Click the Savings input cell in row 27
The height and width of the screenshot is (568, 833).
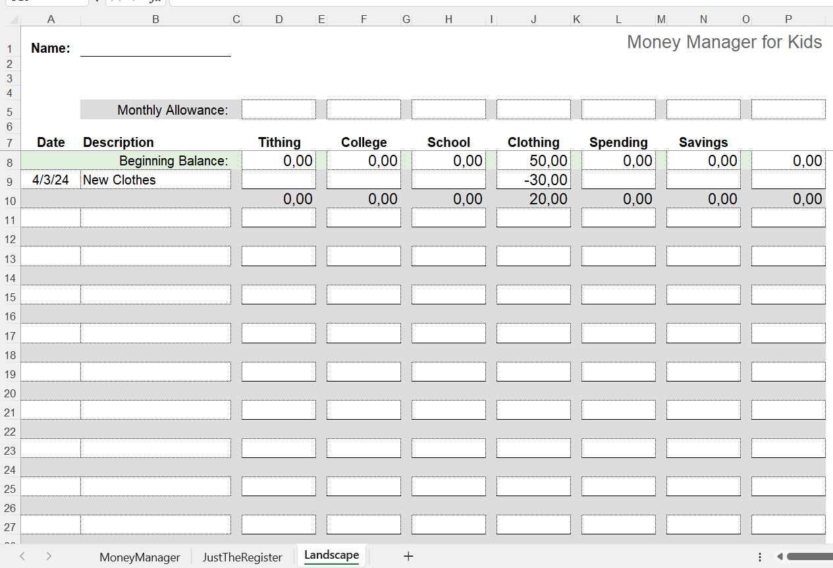coord(703,525)
